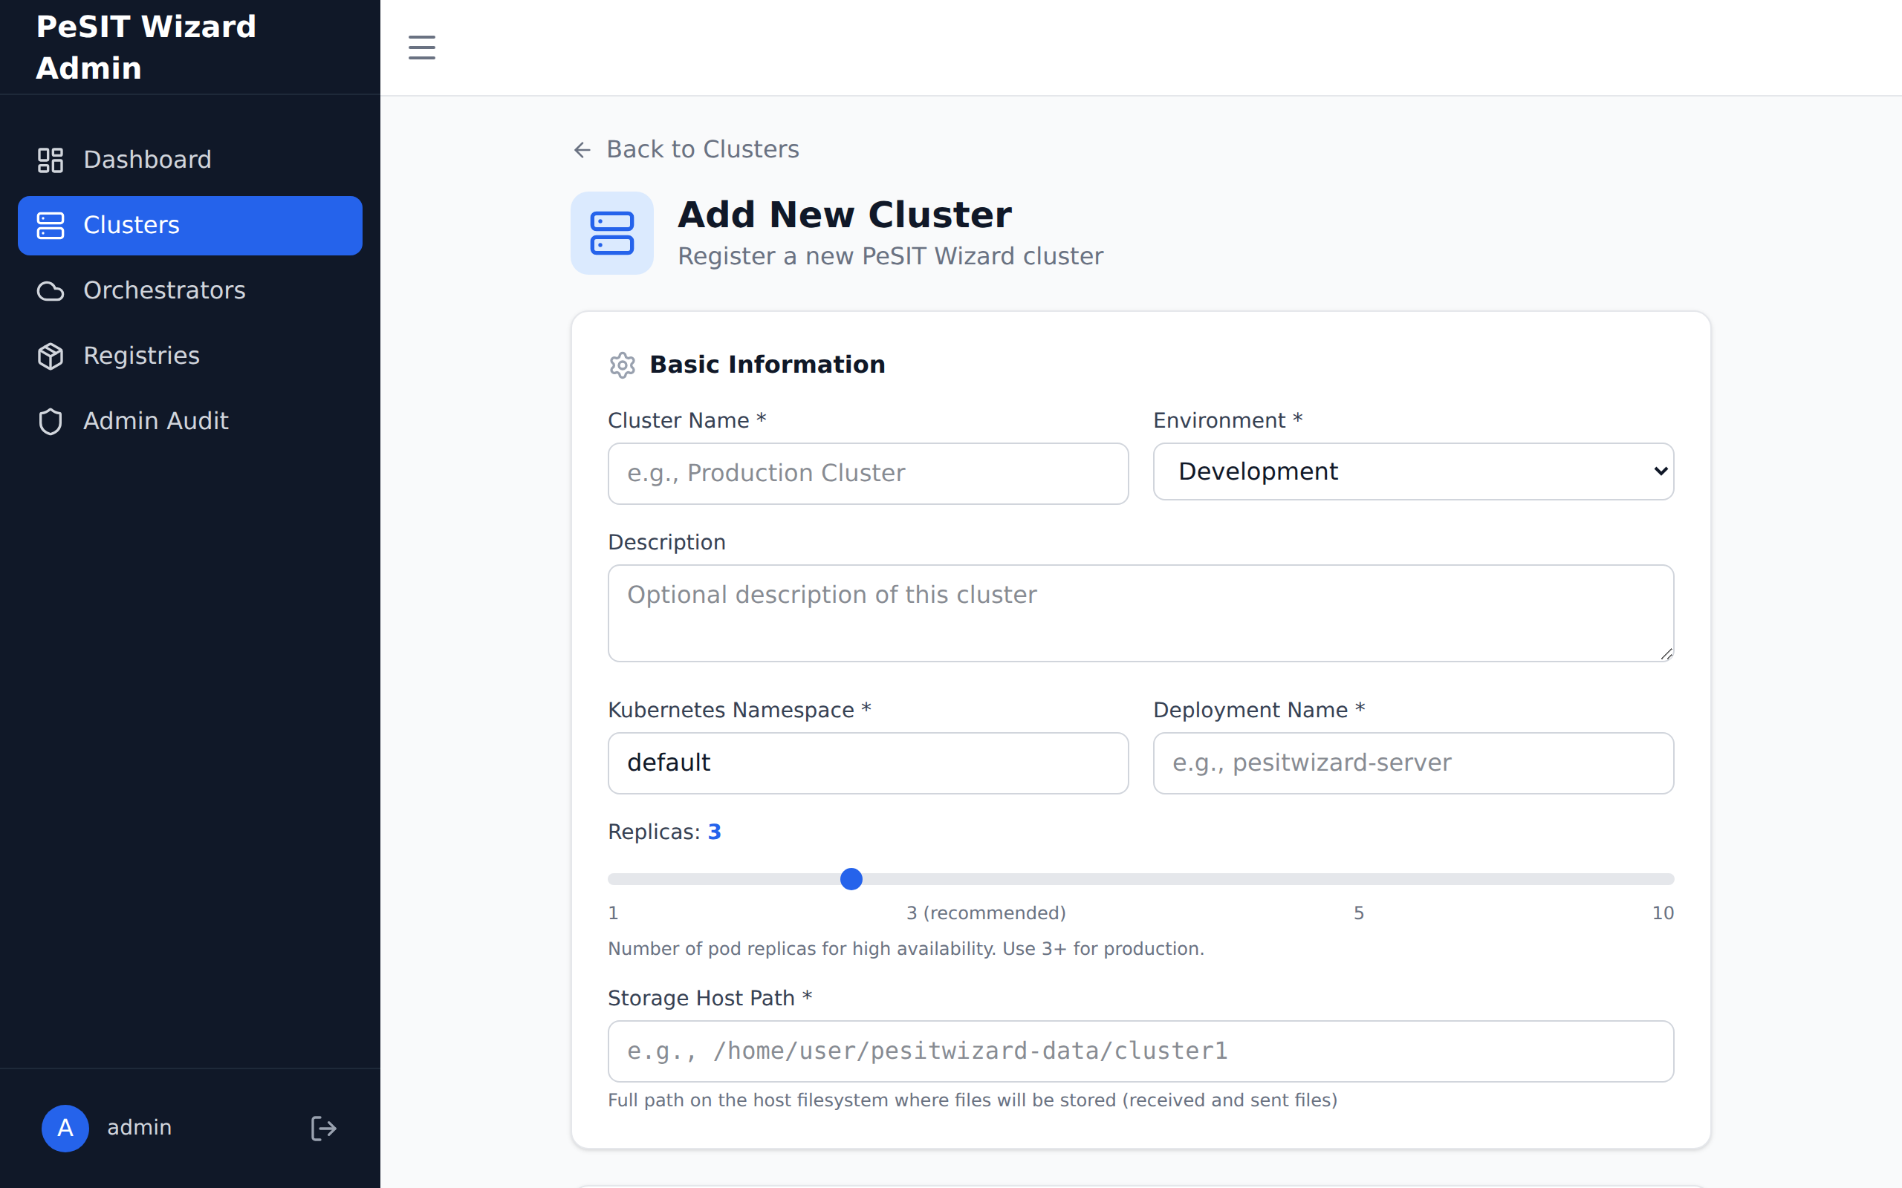Switch to the Clusters section
The image size is (1902, 1188).
point(131,226)
